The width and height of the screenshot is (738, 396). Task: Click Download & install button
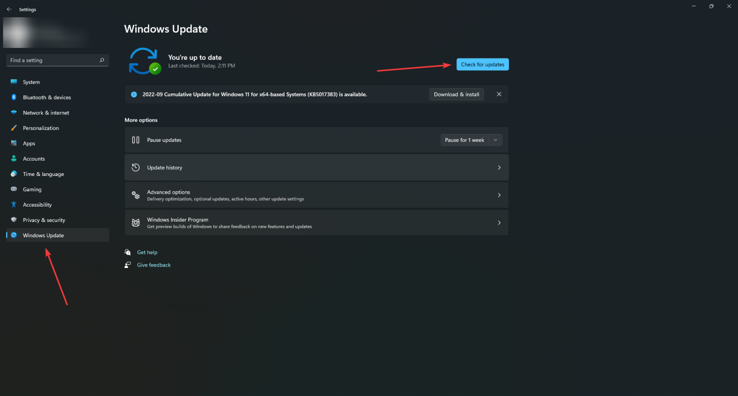[456, 94]
